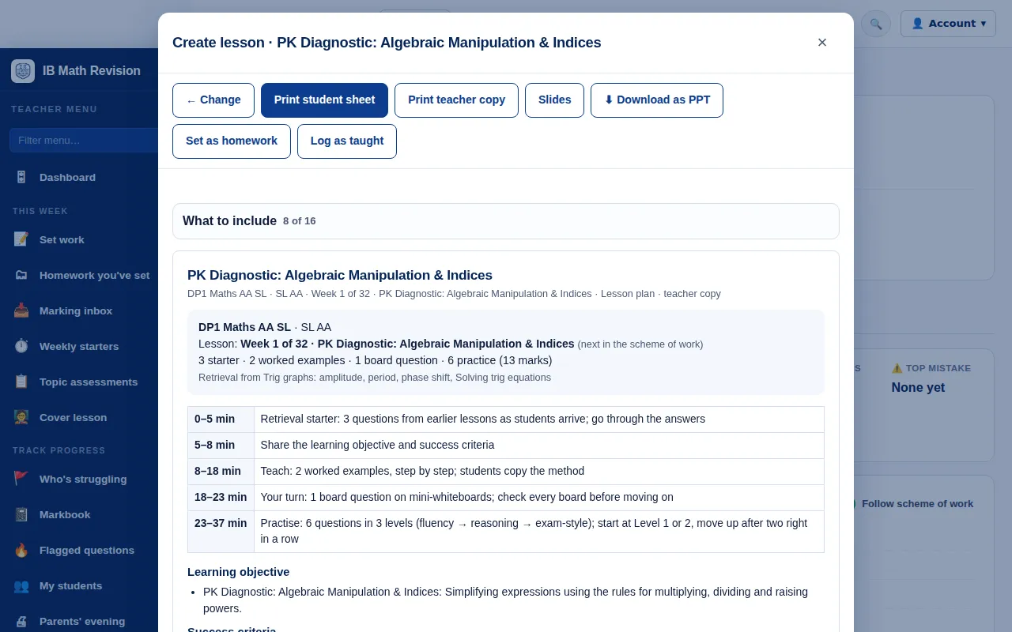Click the Change button

(213, 100)
